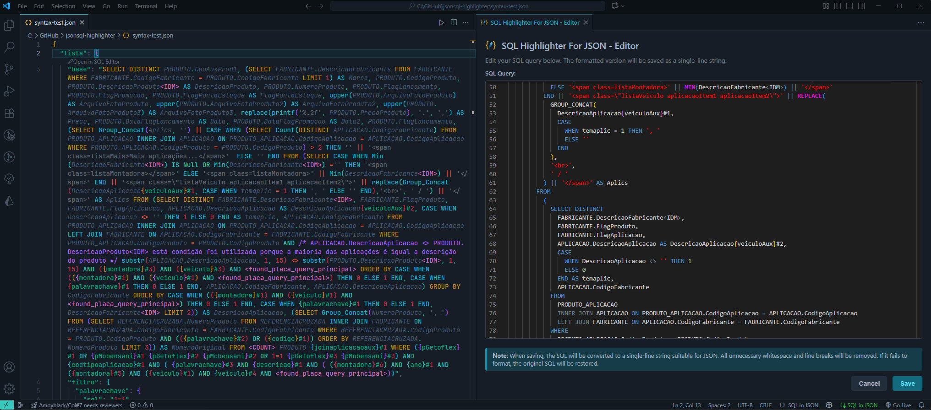This screenshot has width=931, height=410.
Task: Toggle the secondary side bar
Action: click(861, 6)
